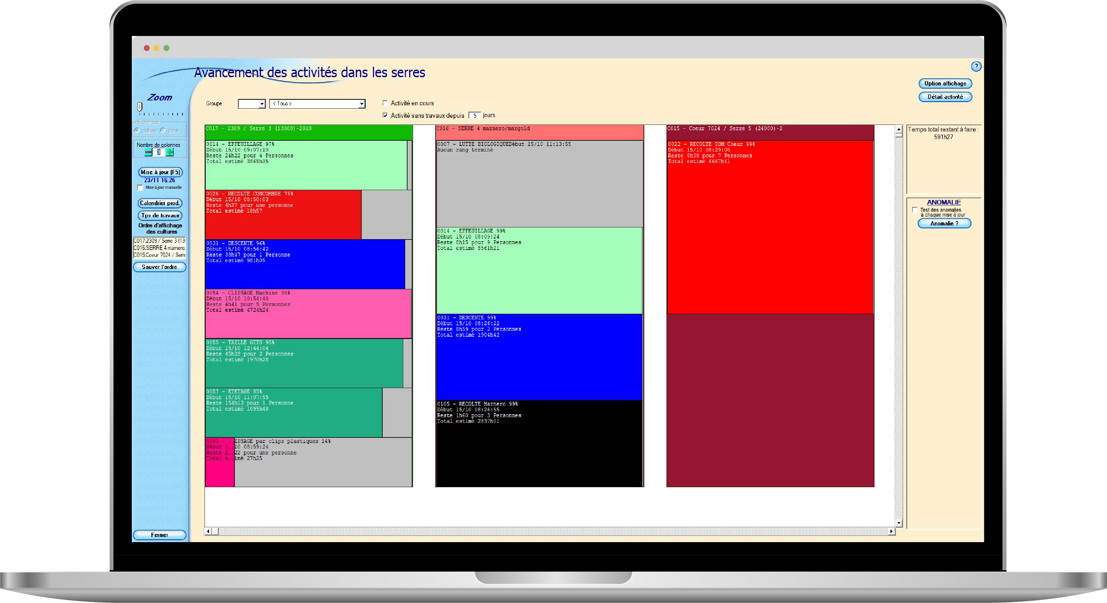Toggle 'Mise à jour manuelle' checkbox
This screenshot has height=603, width=1107.
[x=140, y=187]
